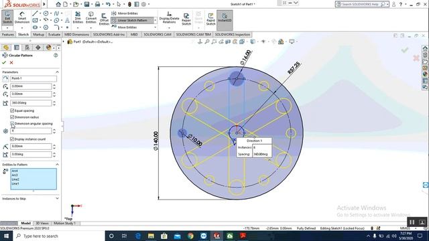
Task: Click Trim Entities tool
Action: click(x=78, y=17)
